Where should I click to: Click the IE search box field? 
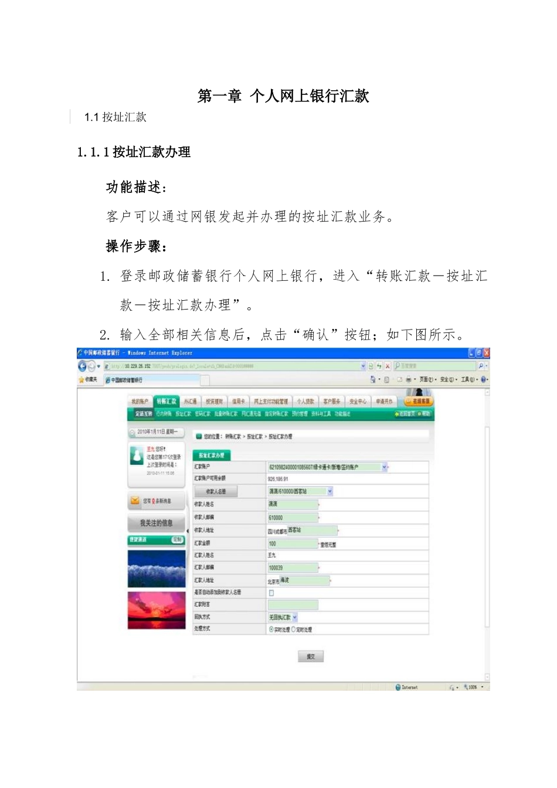pos(435,366)
